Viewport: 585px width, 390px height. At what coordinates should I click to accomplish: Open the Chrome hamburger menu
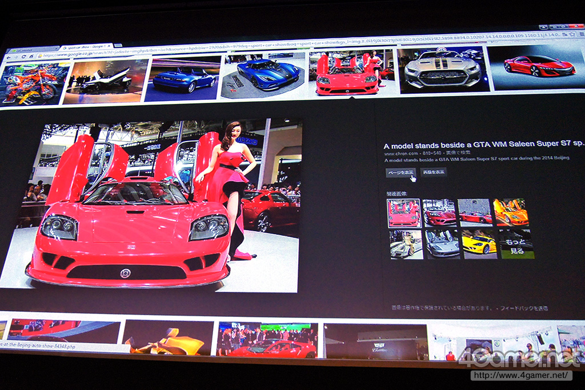pos(582,34)
